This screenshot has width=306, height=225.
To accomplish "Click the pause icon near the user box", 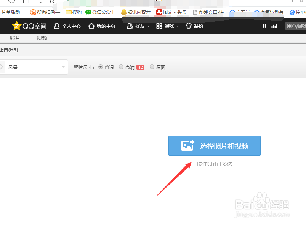I will click(264, 26).
